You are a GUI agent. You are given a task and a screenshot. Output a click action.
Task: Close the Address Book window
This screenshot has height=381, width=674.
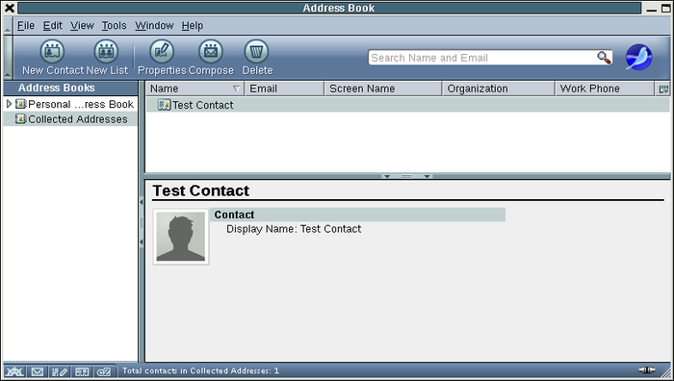click(x=9, y=8)
